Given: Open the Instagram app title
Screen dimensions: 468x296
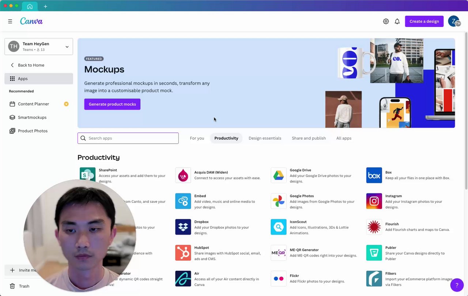Looking at the screenshot, I should (x=393, y=196).
